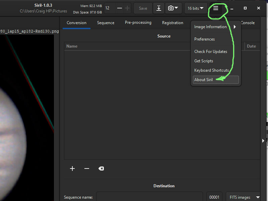Clear the source list with the backspace icon
Screen dimensions: 268x201
pos(101,169)
